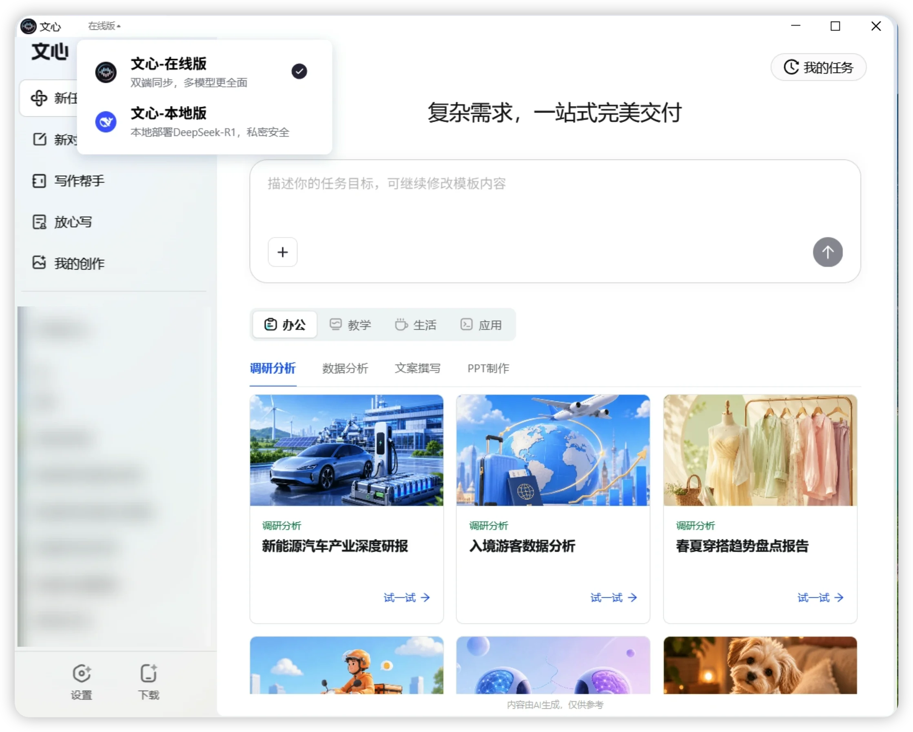Click 试一试 on 入境游客 card
The width and height of the screenshot is (913, 732).
point(614,598)
